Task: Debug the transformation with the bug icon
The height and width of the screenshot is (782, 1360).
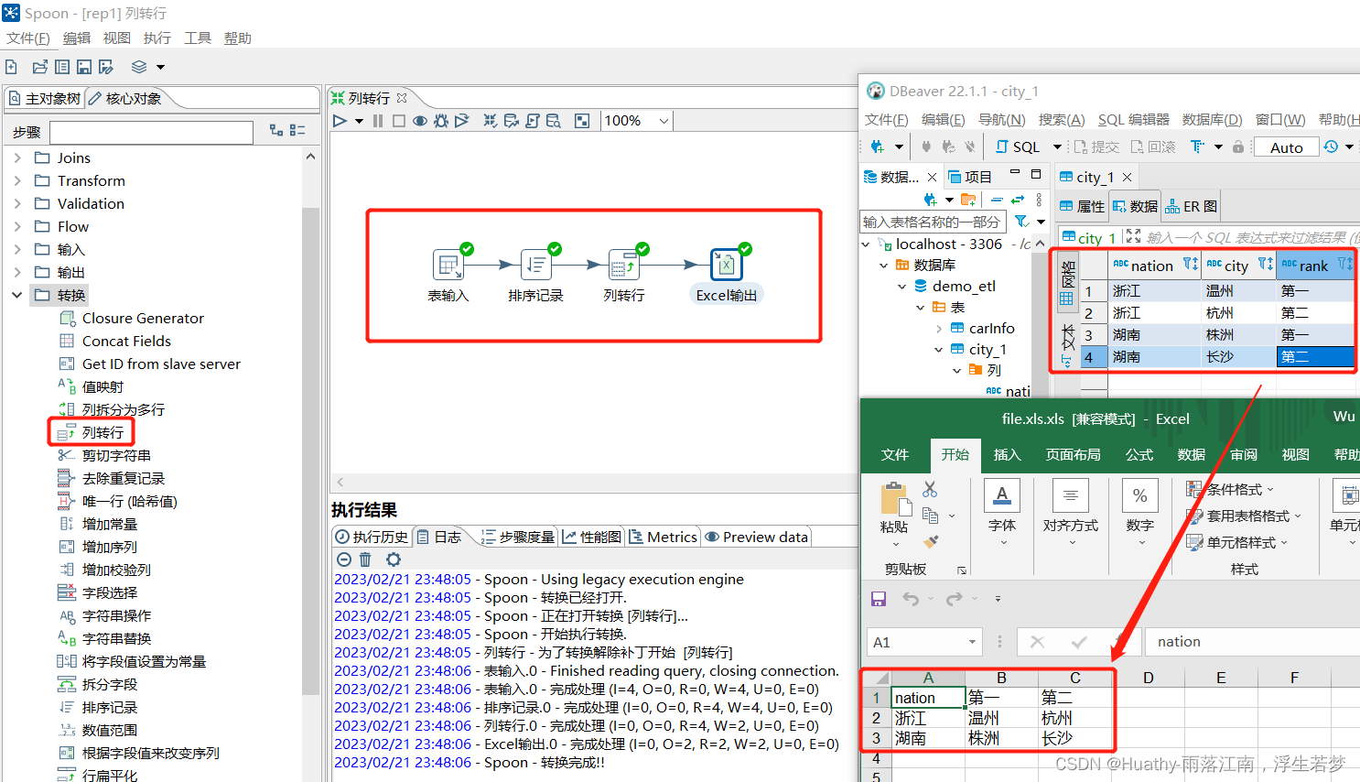Action: 441,121
